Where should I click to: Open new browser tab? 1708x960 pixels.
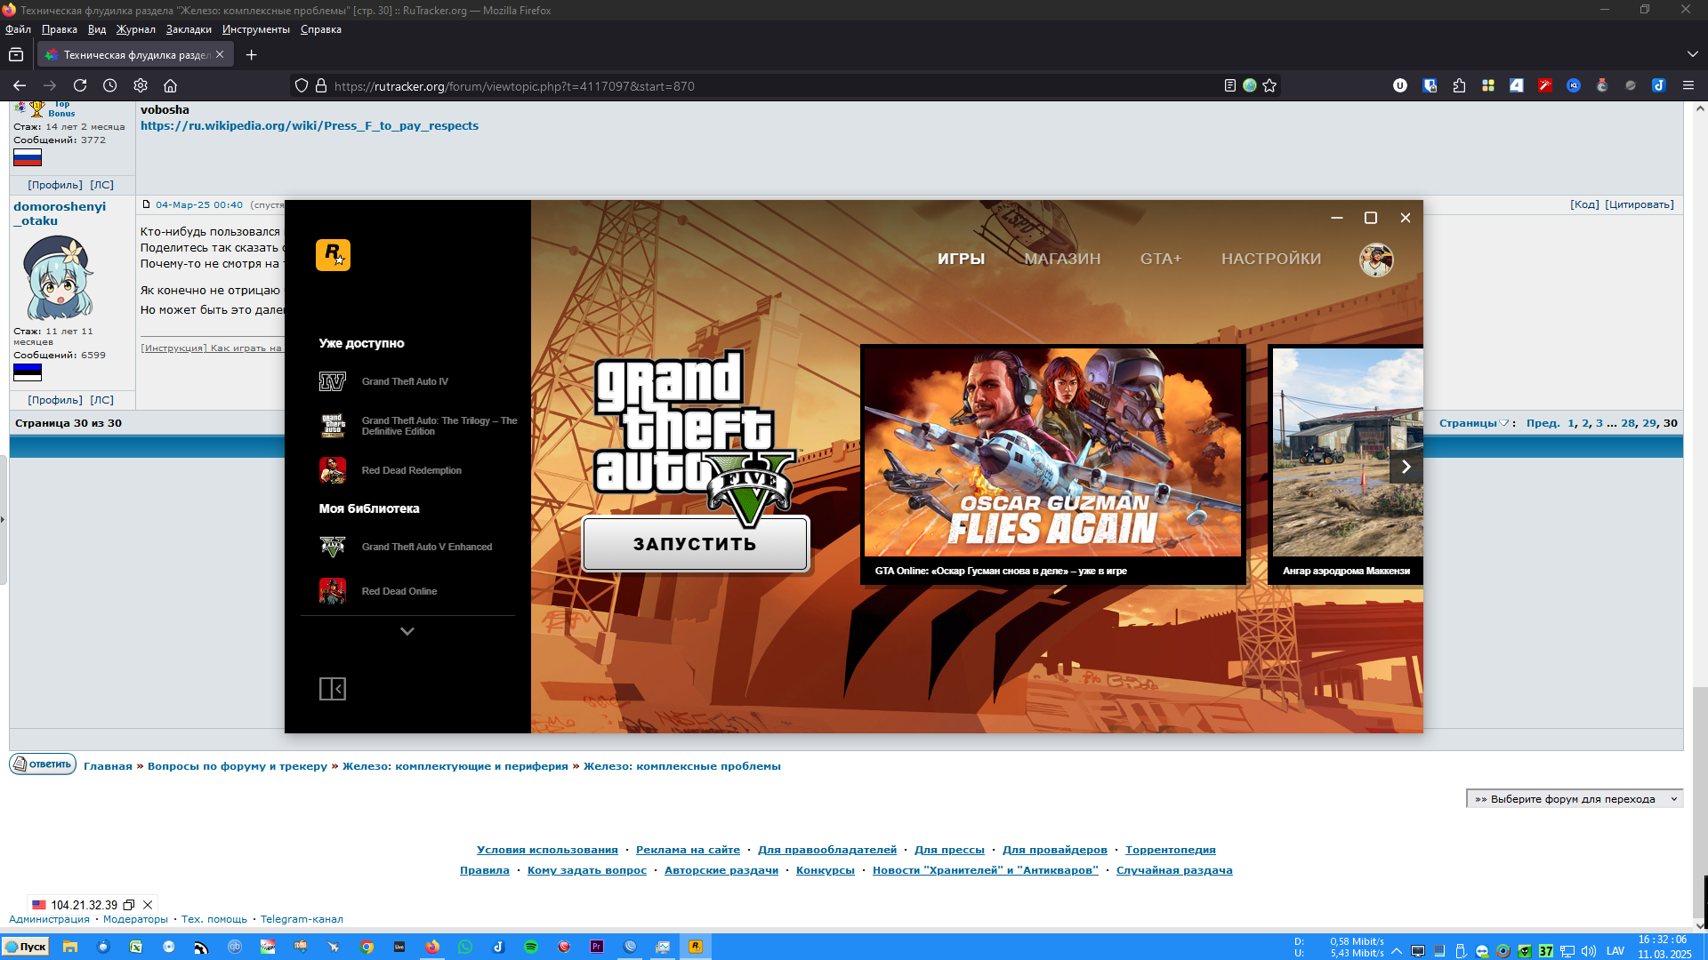pos(252,55)
